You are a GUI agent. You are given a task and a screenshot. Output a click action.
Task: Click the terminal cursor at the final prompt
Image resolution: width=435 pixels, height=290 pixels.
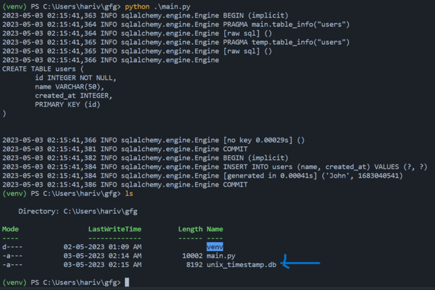pyautogui.click(x=127, y=282)
